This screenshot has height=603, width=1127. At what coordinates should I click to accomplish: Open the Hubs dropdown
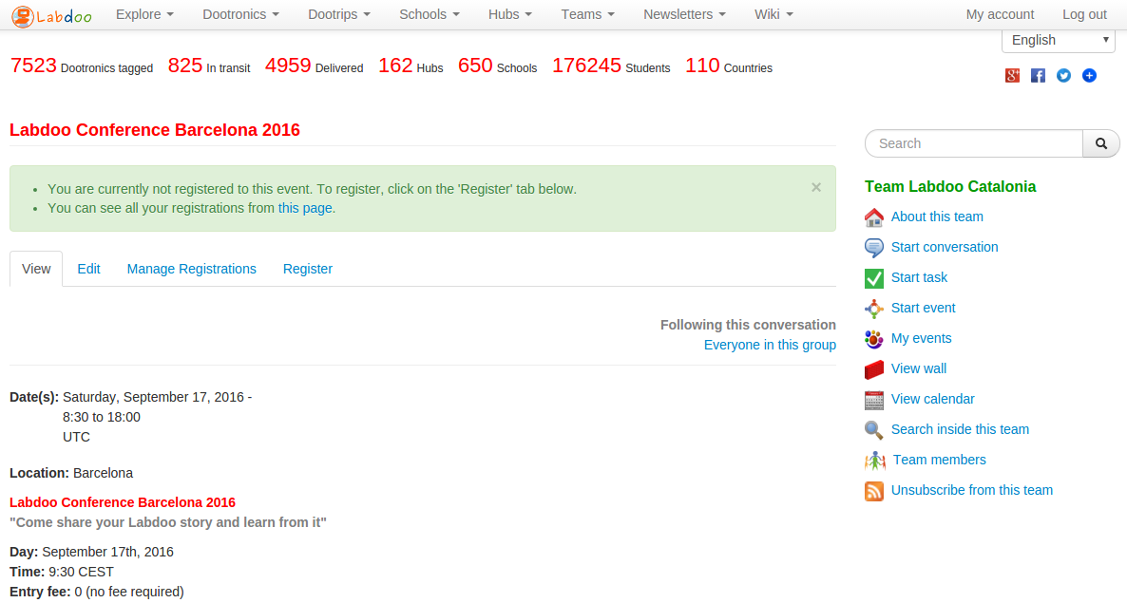[509, 14]
